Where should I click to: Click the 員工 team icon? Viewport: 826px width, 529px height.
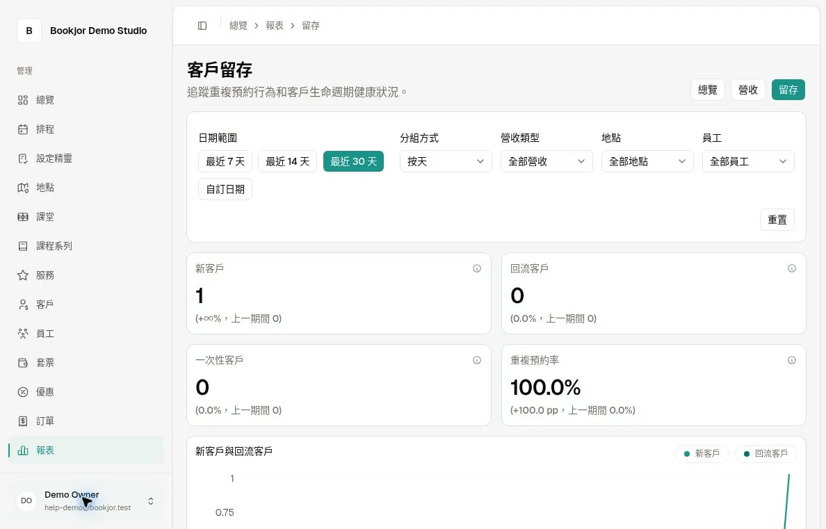click(23, 334)
